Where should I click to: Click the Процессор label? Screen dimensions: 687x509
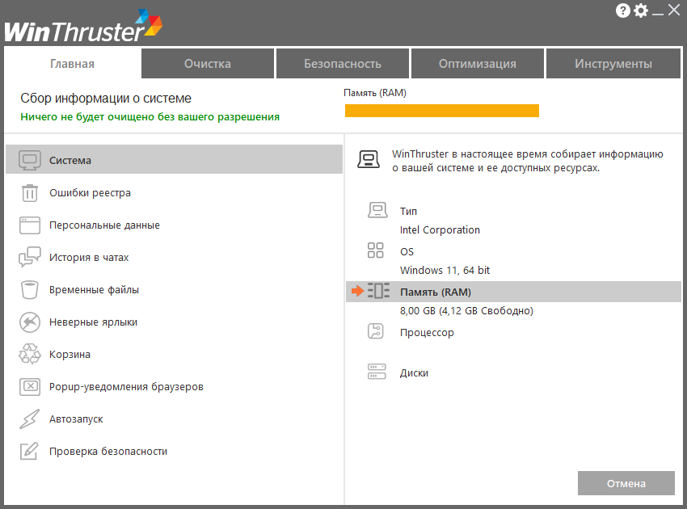(427, 333)
